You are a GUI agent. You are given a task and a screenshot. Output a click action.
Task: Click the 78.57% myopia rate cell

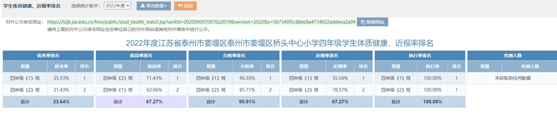pos(340,90)
